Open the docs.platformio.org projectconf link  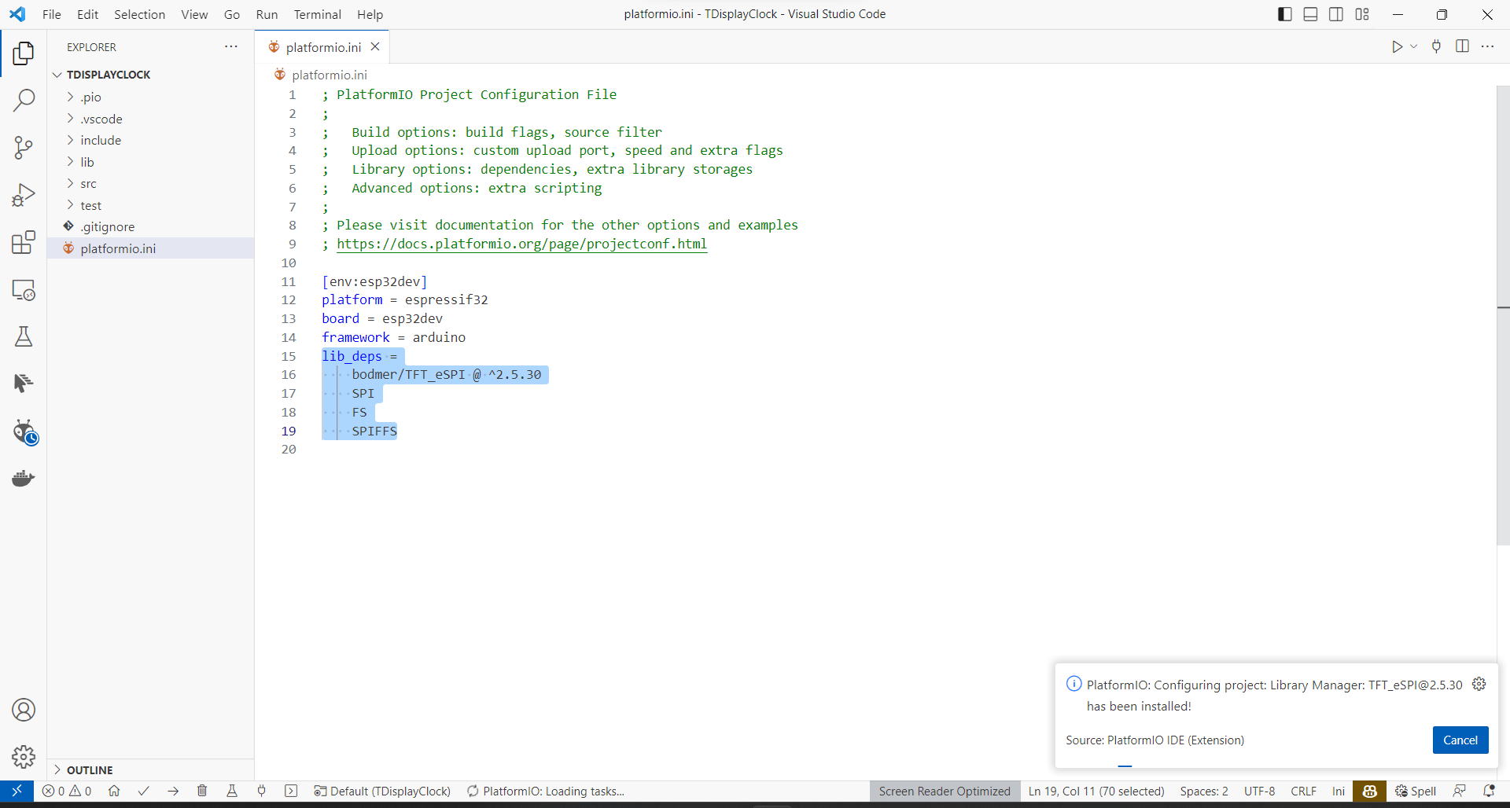click(521, 244)
